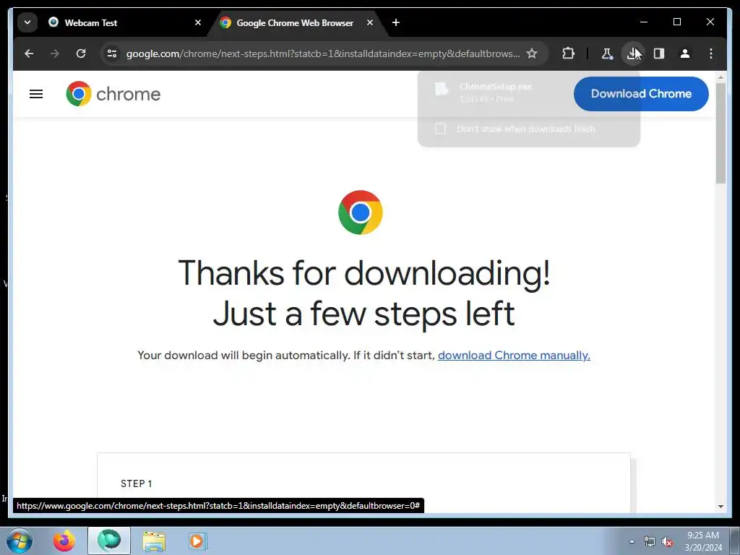This screenshot has width=740, height=555.
Task: Click the Show desktop strip at the taskbar edge
Action: click(x=736, y=541)
